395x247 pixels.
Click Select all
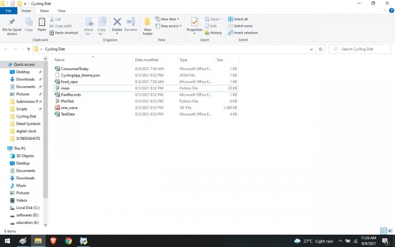pos(238,19)
